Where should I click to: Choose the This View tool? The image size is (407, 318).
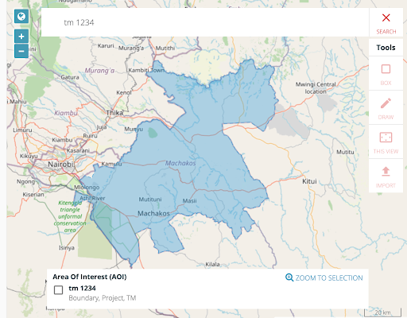(x=386, y=143)
